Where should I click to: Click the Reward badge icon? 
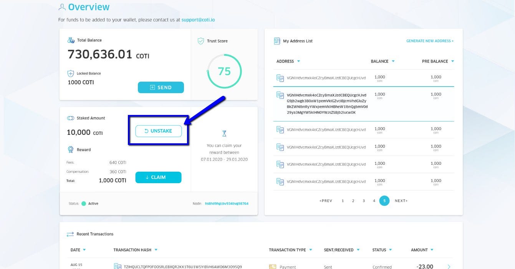71,150
